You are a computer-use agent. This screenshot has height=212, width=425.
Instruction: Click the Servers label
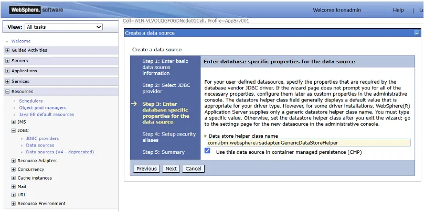[19, 61]
